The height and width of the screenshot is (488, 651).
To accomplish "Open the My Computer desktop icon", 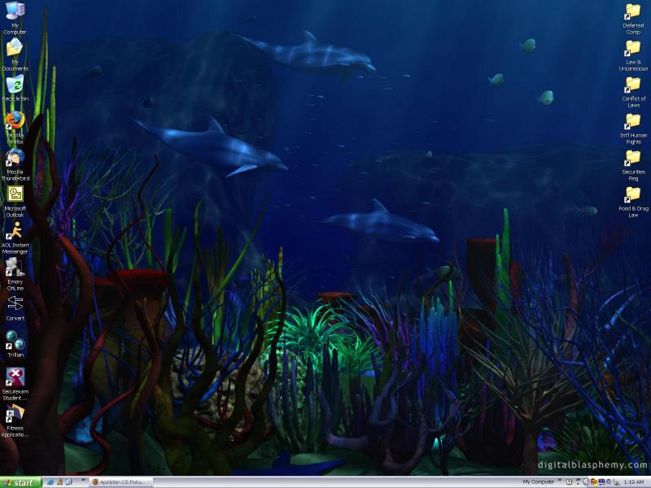I will [15, 18].
